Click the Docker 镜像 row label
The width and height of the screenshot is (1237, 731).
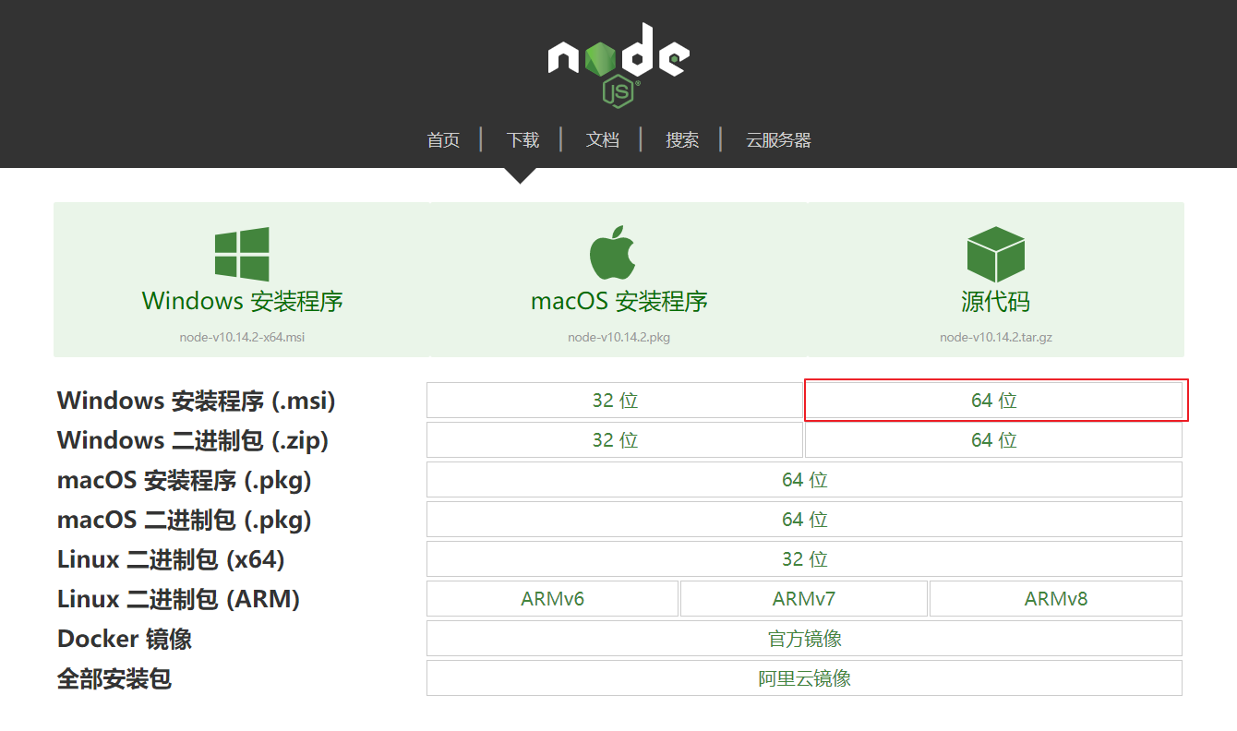coord(125,639)
